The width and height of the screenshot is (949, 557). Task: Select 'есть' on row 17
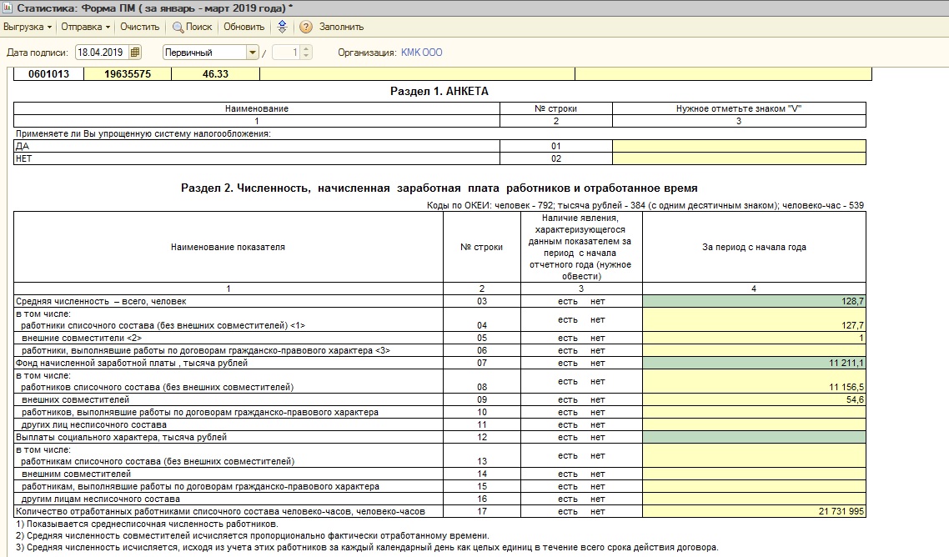pos(568,512)
